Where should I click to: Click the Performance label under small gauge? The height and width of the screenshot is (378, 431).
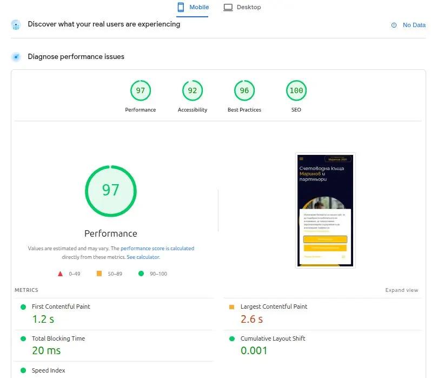pos(141,110)
